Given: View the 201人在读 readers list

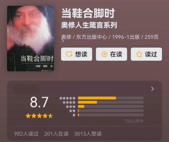Looking at the screenshot, I should coord(56,134).
